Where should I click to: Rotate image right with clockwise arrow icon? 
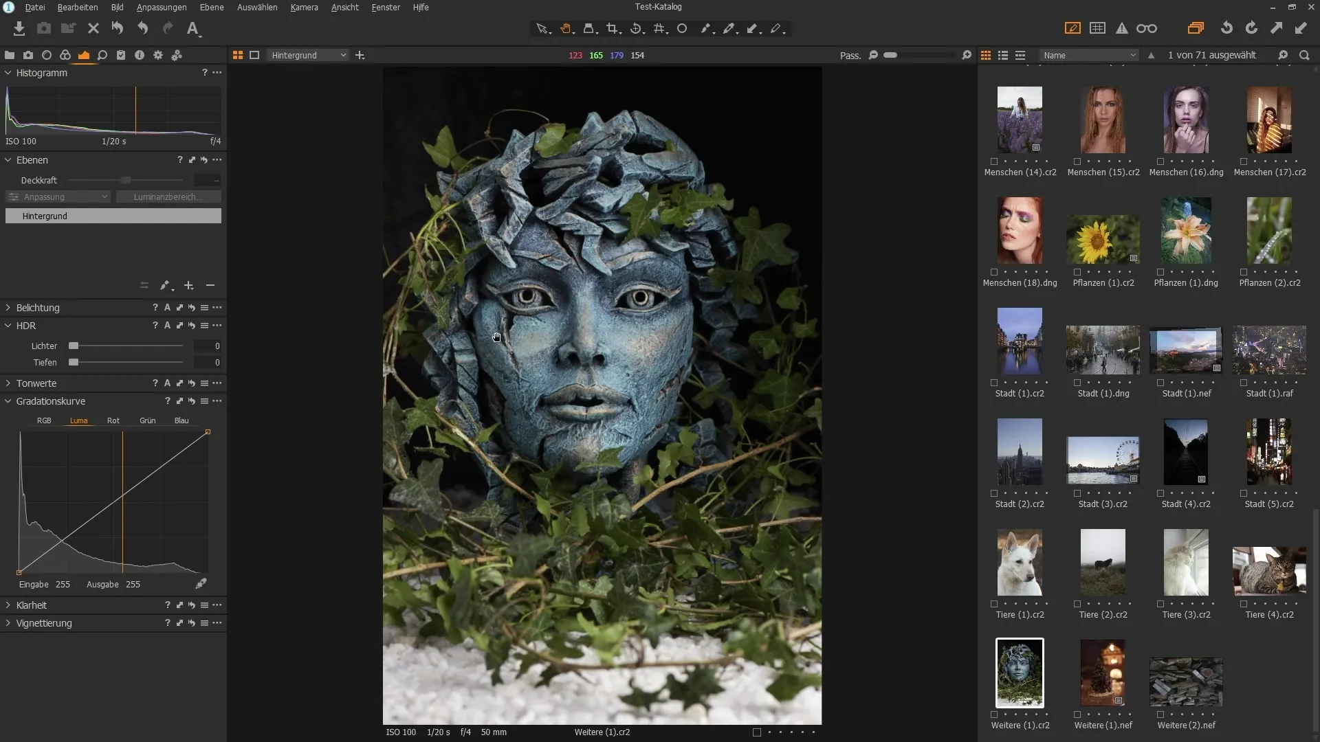point(1251,28)
